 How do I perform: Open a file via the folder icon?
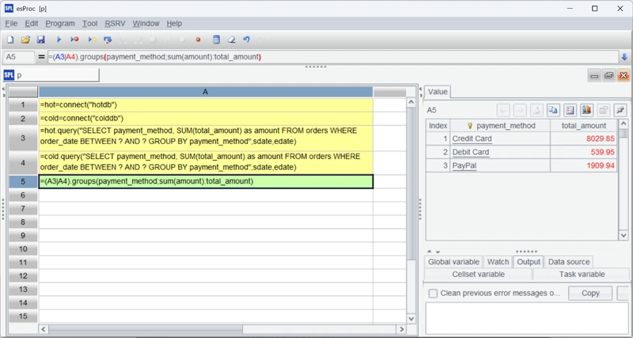[25, 40]
